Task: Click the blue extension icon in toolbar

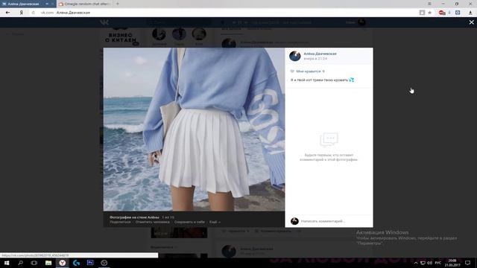Action: tap(458, 13)
